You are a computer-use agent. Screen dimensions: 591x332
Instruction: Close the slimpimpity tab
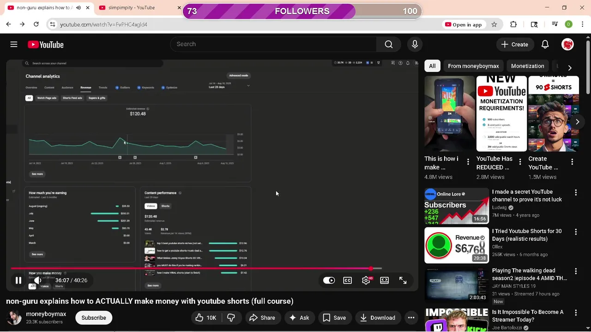tap(179, 7)
